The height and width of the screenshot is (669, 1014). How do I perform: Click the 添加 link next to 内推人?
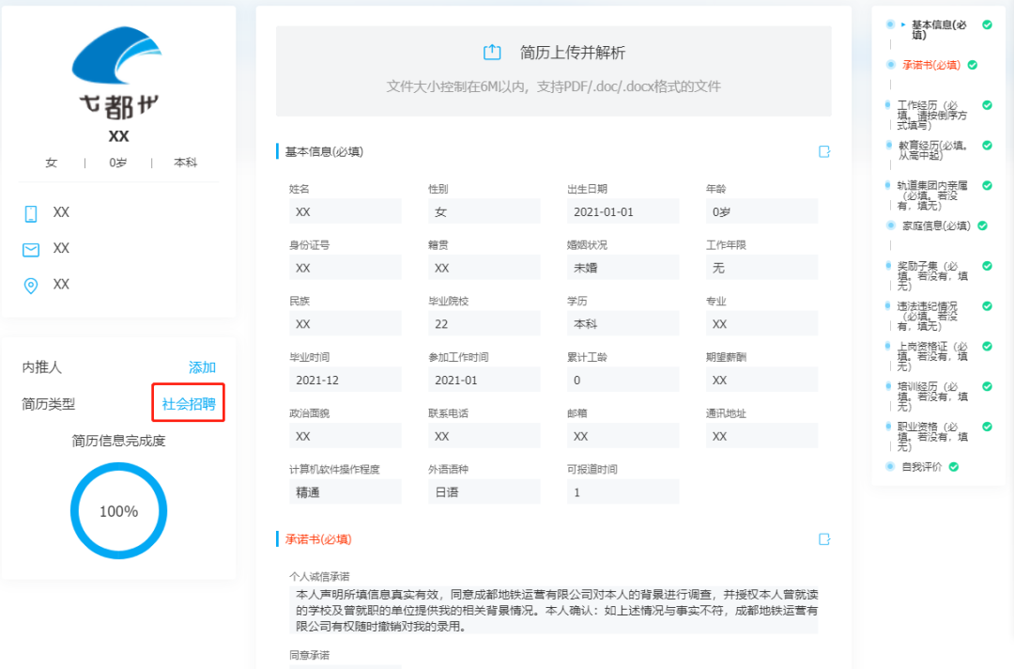click(x=203, y=367)
